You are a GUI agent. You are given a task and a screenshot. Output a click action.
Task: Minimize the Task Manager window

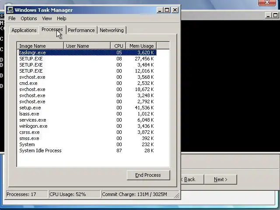click(160, 10)
